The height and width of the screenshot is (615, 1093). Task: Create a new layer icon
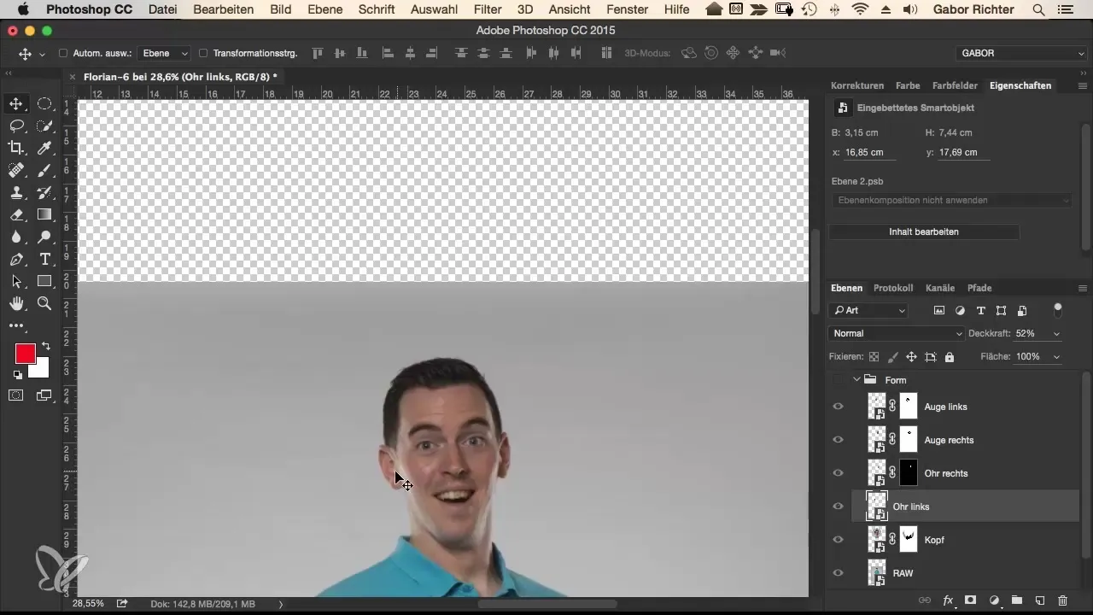1040,601
